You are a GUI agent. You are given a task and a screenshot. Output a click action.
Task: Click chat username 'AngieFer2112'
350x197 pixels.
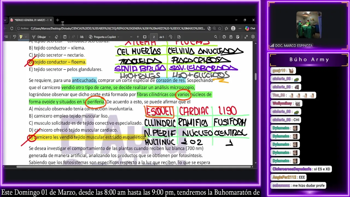(x=284, y=177)
